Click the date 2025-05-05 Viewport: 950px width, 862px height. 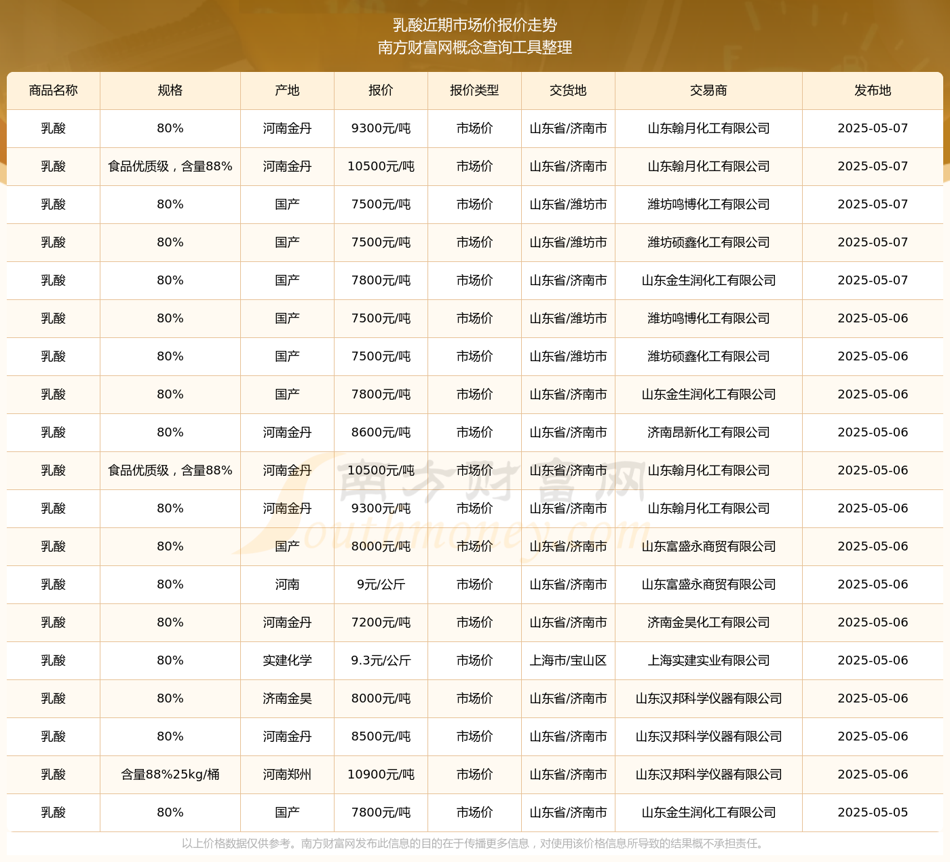click(x=873, y=812)
